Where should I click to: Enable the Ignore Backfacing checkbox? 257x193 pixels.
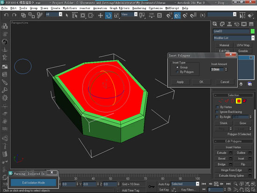pyautogui.click(x=217, y=112)
